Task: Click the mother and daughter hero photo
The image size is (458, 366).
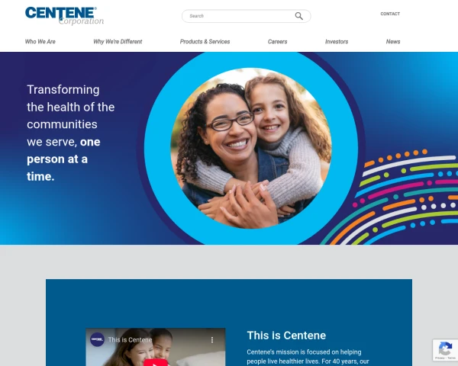Action: point(251,148)
